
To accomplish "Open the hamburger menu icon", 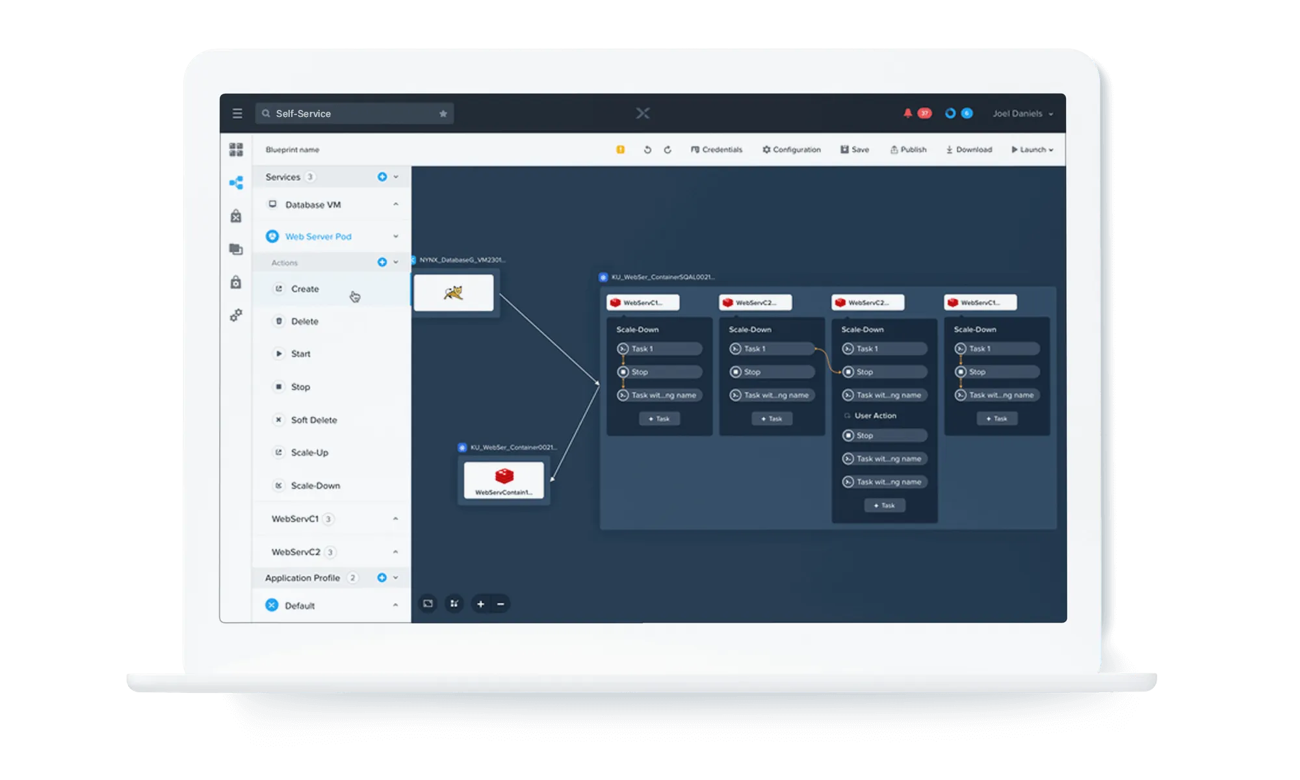I will pos(237,114).
